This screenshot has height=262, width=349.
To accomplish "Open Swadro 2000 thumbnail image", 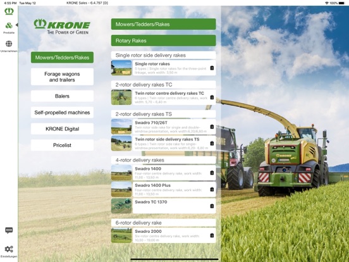I will click(x=121, y=235).
